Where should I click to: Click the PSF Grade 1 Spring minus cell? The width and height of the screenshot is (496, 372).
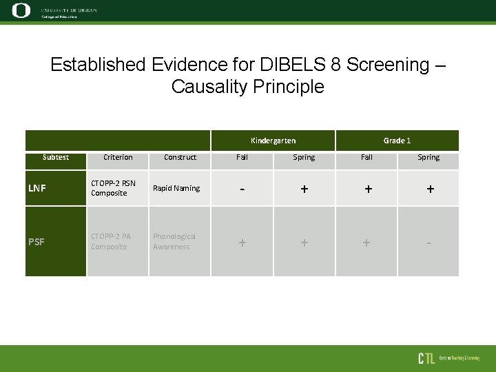(428, 241)
